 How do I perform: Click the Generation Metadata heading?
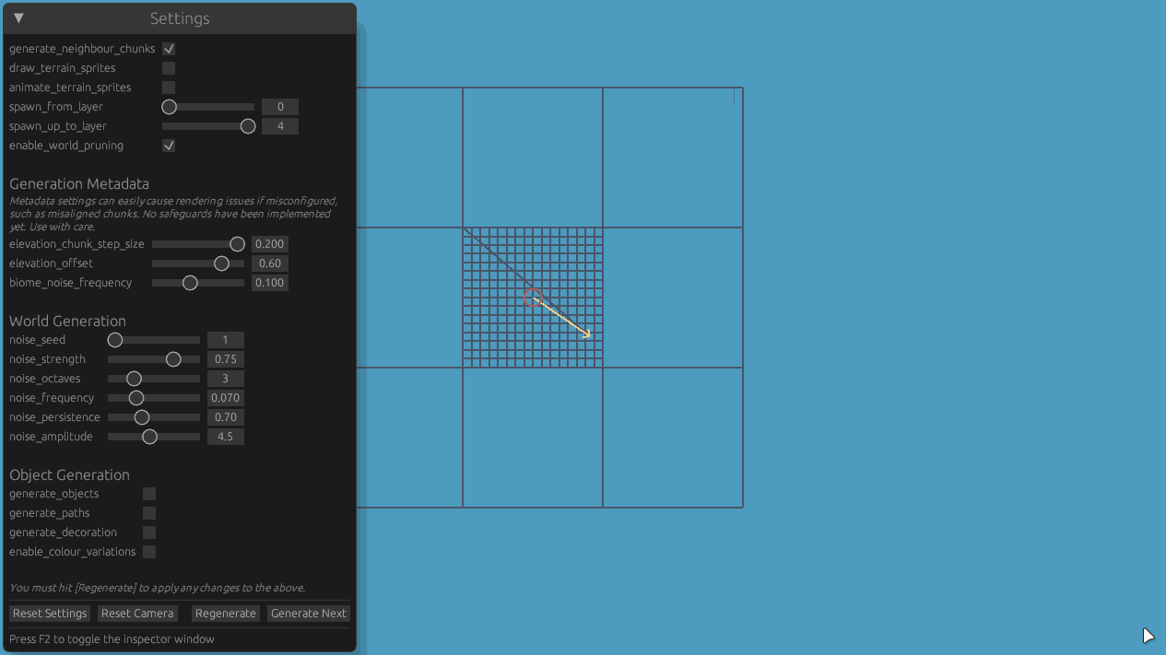[79, 184]
